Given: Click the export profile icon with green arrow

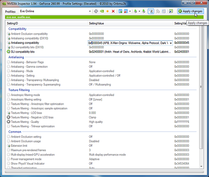Looking at the screenshot, I should pyautogui.click(x=136, y=11).
